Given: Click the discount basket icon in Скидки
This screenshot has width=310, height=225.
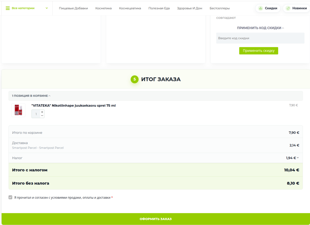Looking at the screenshot, I should click(x=261, y=8).
